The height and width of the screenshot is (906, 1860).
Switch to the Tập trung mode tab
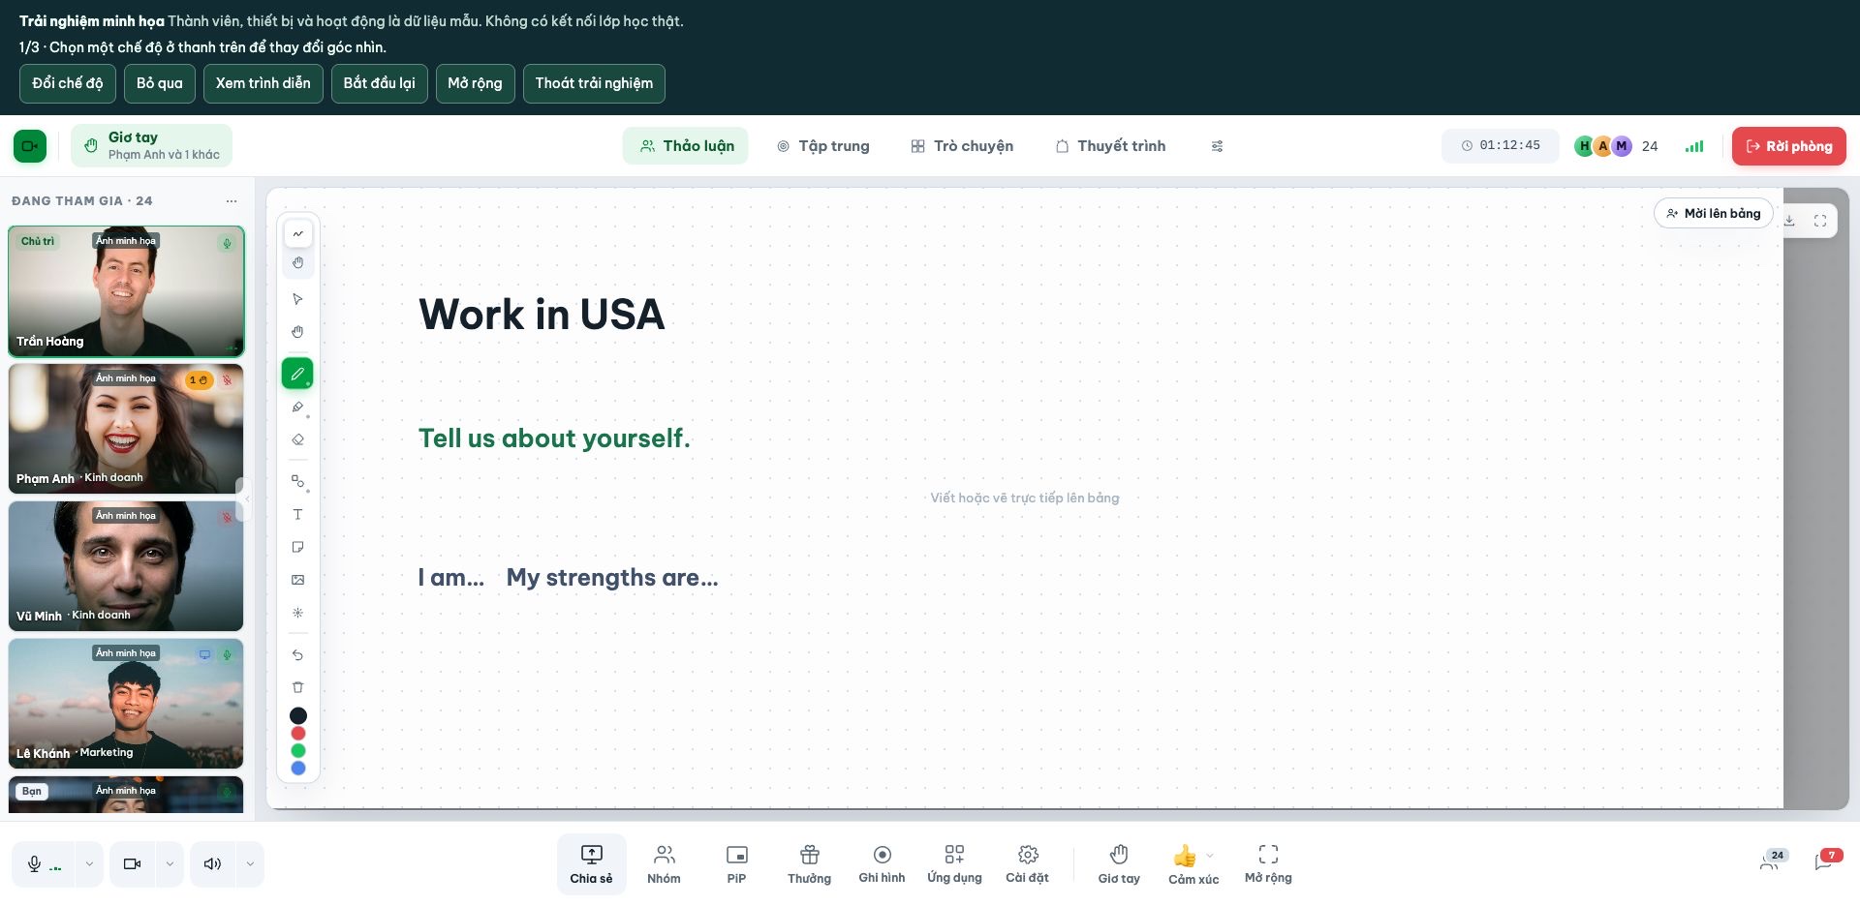pyautogui.click(x=823, y=146)
